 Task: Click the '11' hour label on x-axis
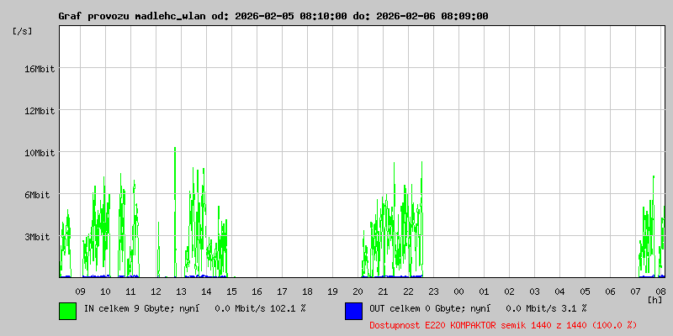[131, 291]
